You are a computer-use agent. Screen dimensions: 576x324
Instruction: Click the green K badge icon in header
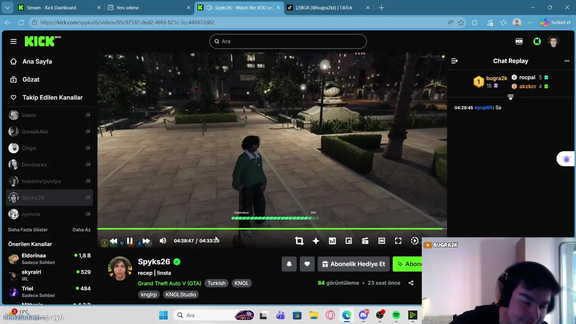click(537, 41)
